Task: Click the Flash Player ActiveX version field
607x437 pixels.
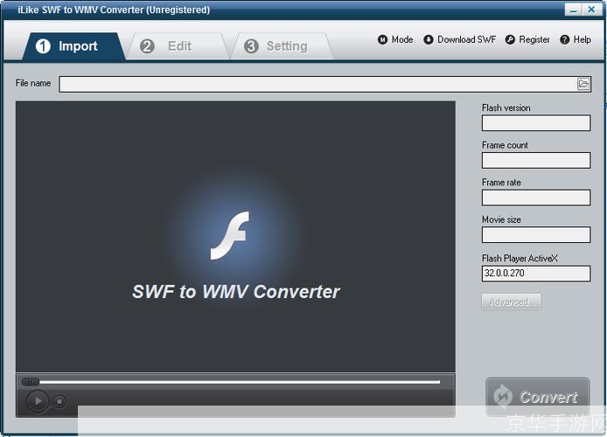Action: pyautogui.click(x=536, y=274)
